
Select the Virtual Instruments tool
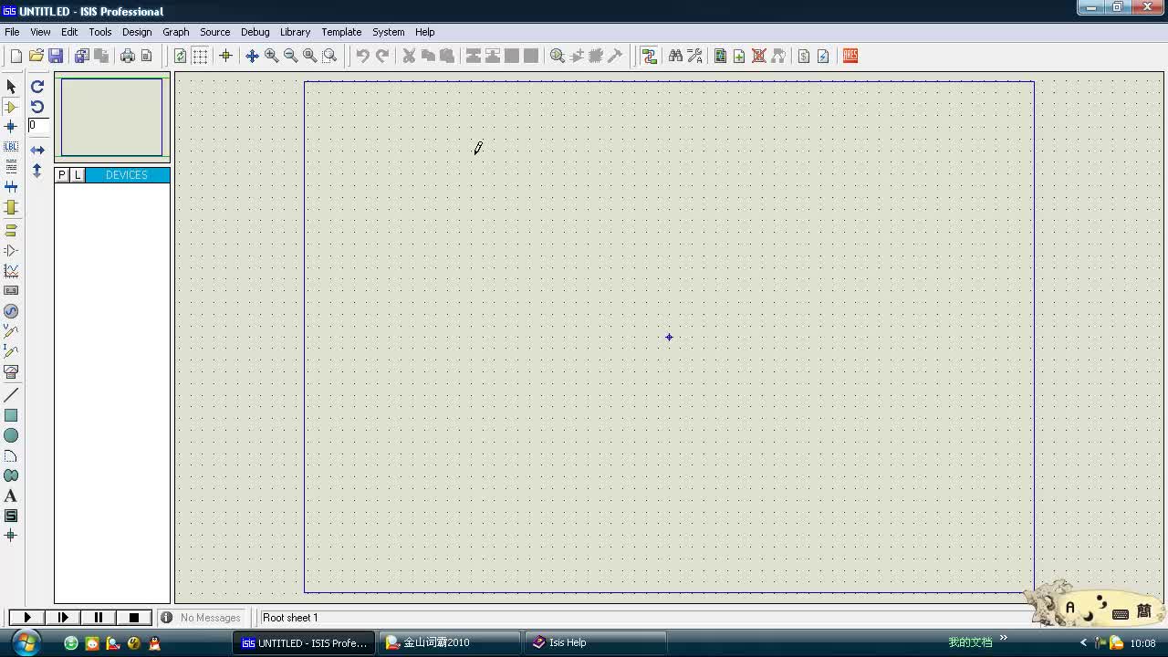(x=11, y=372)
